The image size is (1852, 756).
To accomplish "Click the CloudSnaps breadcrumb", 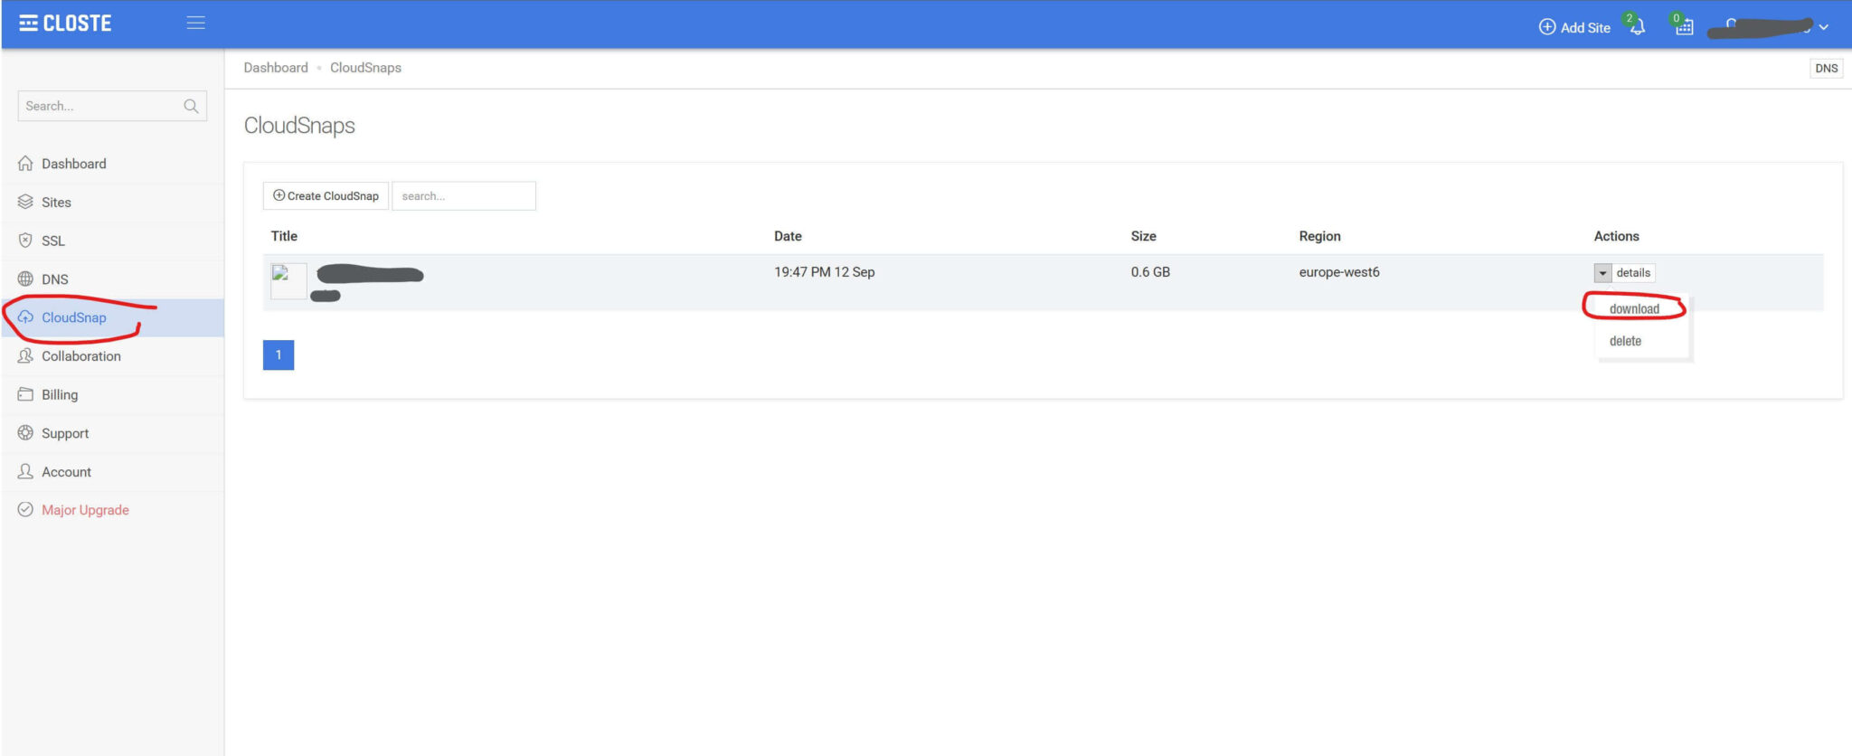I will 365,68.
